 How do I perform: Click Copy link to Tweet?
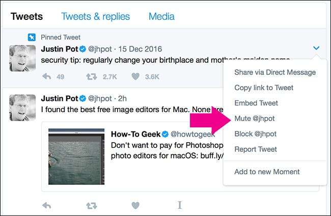point(264,88)
